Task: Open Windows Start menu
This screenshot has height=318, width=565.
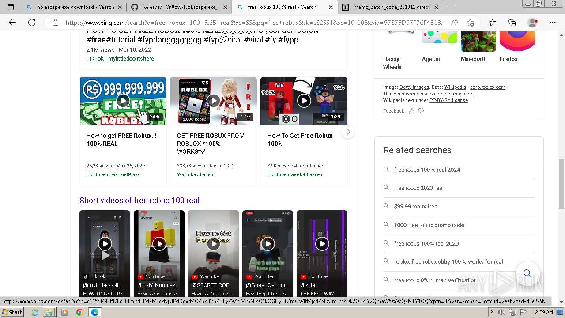Action: coord(12,312)
